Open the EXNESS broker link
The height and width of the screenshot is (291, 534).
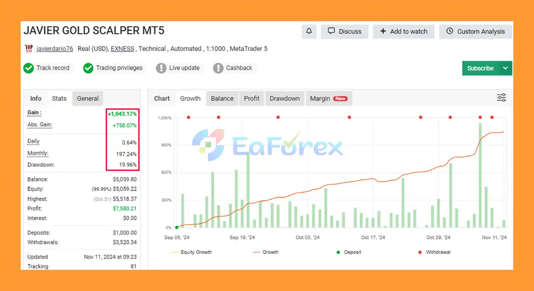[x=122, y=49]
